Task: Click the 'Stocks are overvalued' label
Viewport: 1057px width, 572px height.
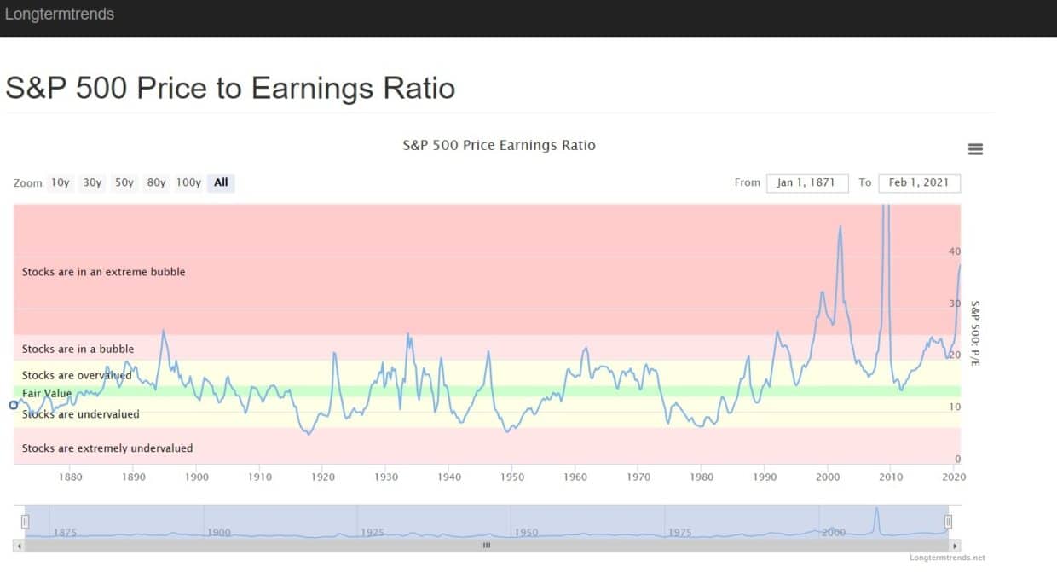Action: pyautogui.click(x=77, y=375)
